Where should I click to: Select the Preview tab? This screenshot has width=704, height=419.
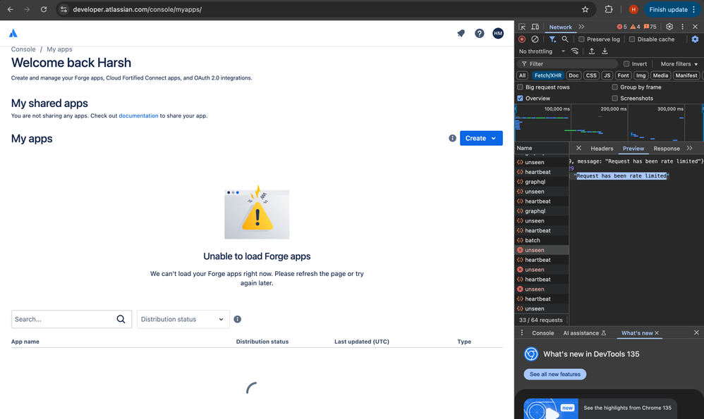point(633,149)
